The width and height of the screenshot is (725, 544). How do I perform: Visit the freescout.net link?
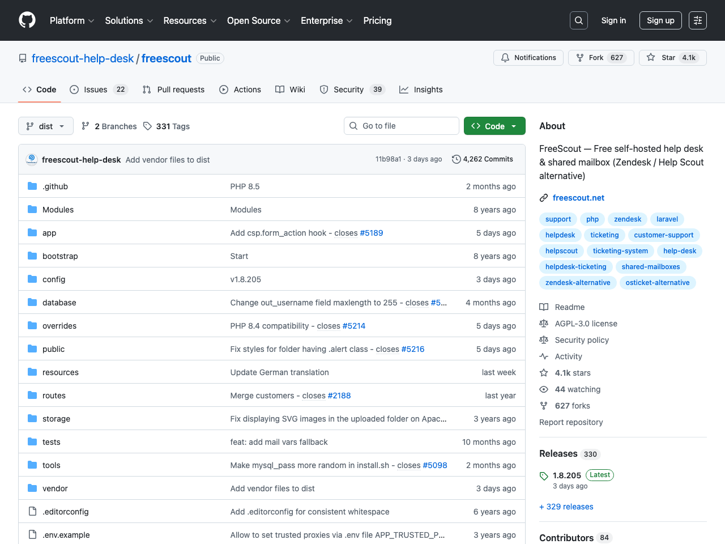coord(578,197)
